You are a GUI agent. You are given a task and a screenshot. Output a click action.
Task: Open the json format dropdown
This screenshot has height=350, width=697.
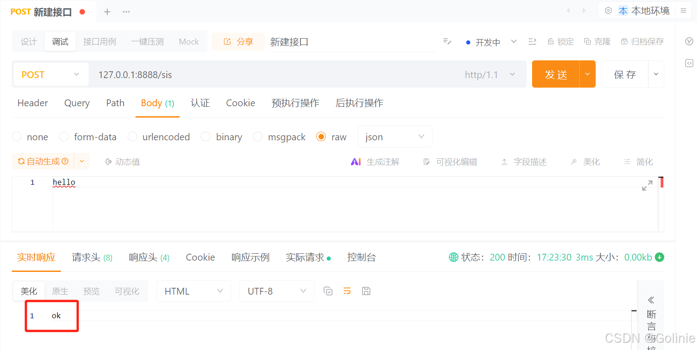(395, 137)
